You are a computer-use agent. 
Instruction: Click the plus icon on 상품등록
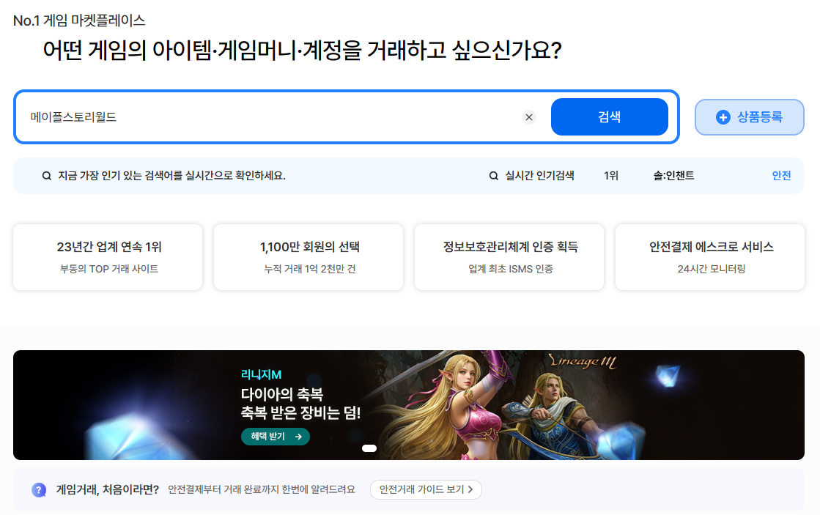tap(723, 117)
